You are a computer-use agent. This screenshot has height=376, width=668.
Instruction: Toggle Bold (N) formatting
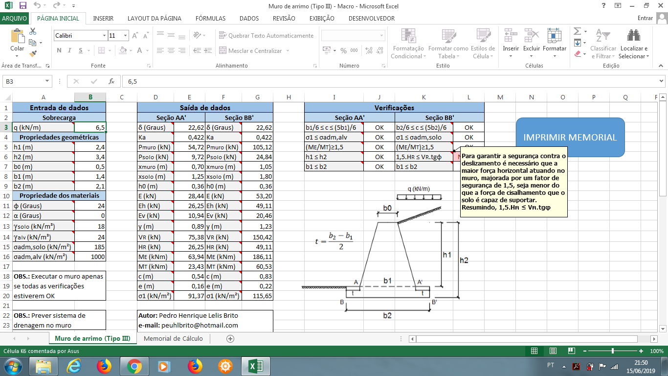59,50
